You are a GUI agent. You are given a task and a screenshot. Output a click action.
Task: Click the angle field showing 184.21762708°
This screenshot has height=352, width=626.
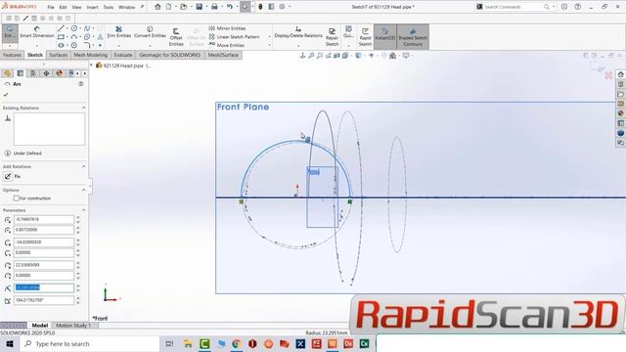[x=44, y=300]
